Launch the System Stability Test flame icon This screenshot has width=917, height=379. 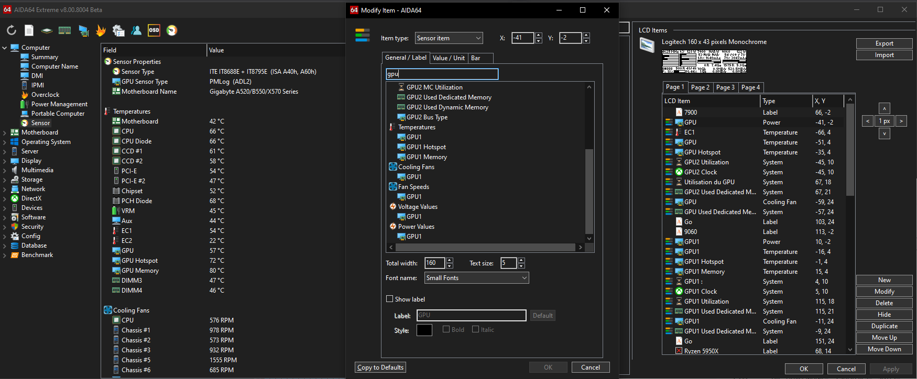point(101,30)
